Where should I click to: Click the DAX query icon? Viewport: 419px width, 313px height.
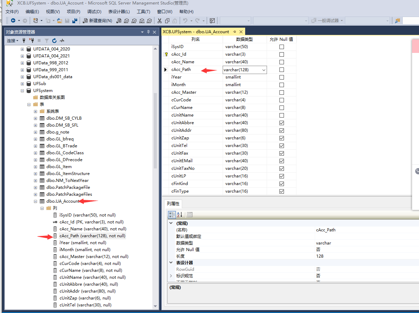(149, 21)
